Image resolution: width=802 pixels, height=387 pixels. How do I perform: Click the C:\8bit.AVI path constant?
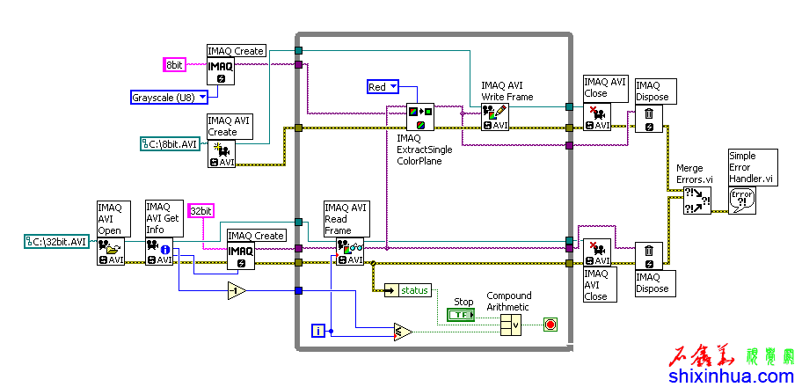(x=171, y=143)
